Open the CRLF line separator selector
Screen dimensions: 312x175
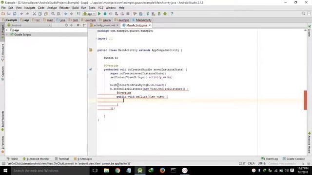252,163
